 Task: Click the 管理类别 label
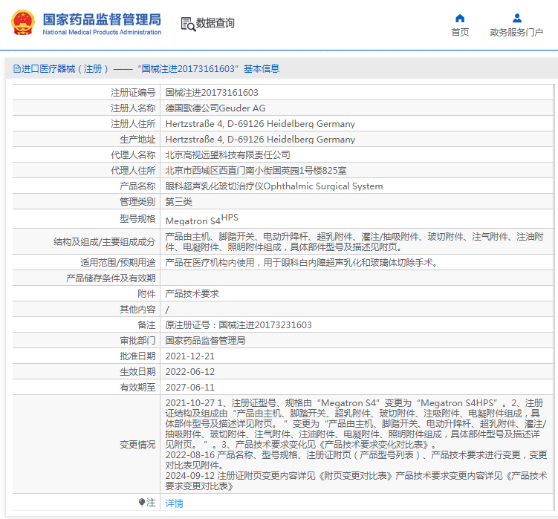(x=137, y=202)
